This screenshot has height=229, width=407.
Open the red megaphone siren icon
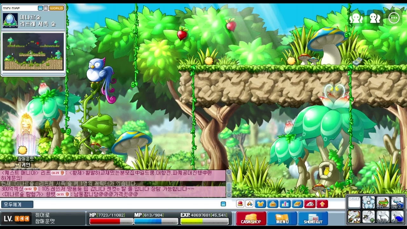point(240,204)
